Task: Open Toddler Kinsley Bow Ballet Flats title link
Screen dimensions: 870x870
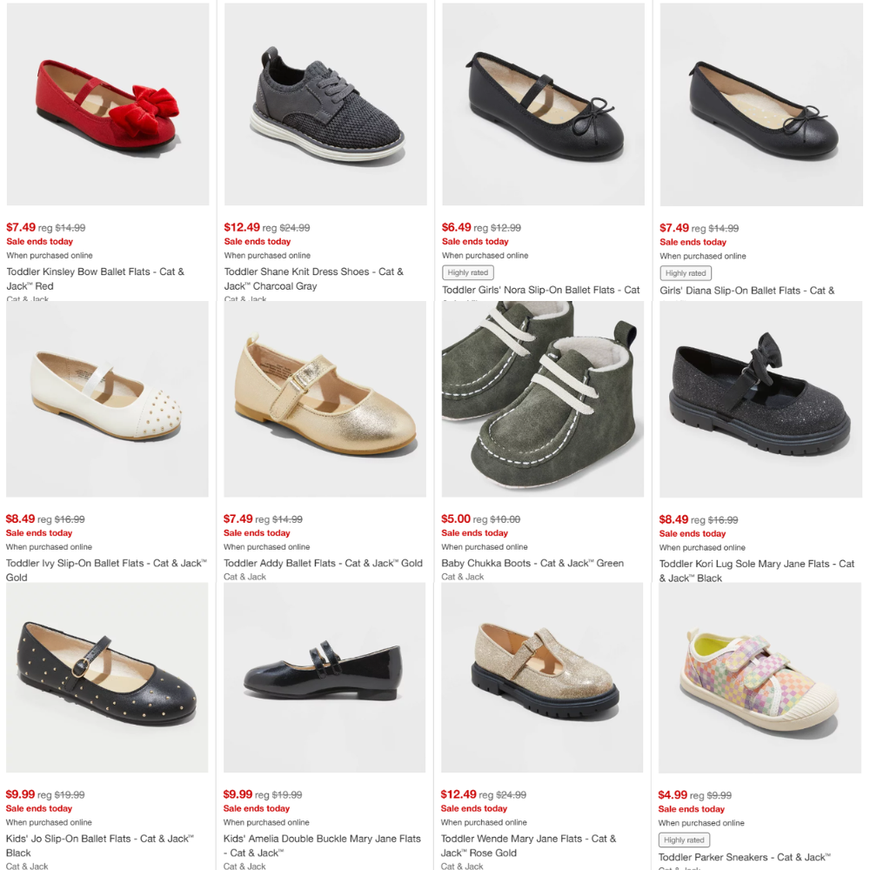Action: coord(96,278)
